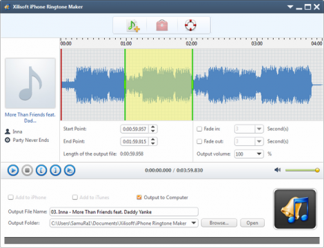Click the Browse... button
Viewport: 324px width, 248px height.
point(219,223)
